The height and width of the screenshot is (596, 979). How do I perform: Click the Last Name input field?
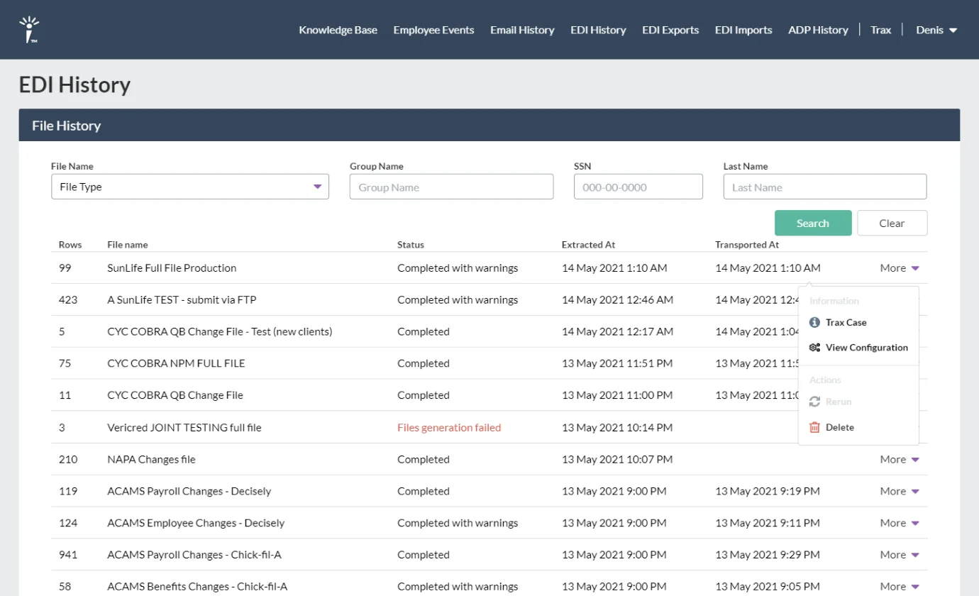(825, 187)
